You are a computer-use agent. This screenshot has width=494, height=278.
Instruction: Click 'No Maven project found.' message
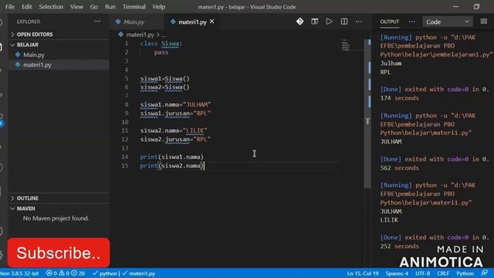(56, 218)
